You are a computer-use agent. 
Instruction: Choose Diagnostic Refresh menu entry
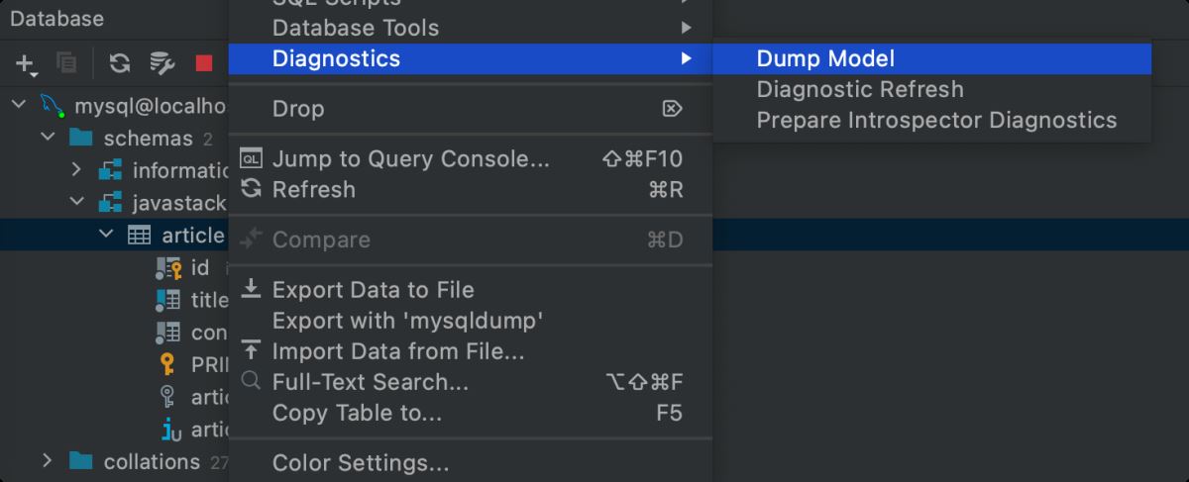pyautogui.click(x=859, y=89)
